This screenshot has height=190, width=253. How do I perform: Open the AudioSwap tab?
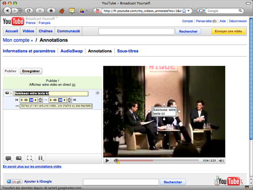71,51
